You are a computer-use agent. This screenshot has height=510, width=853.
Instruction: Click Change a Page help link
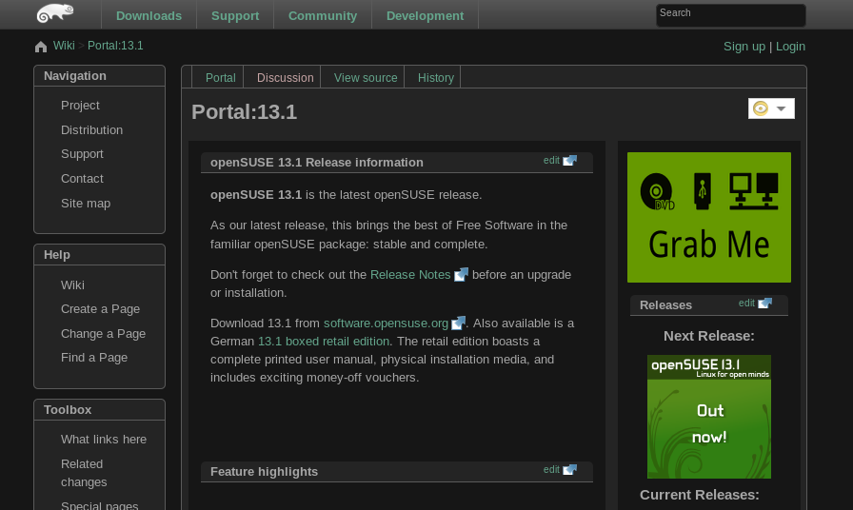click(104, 334)
